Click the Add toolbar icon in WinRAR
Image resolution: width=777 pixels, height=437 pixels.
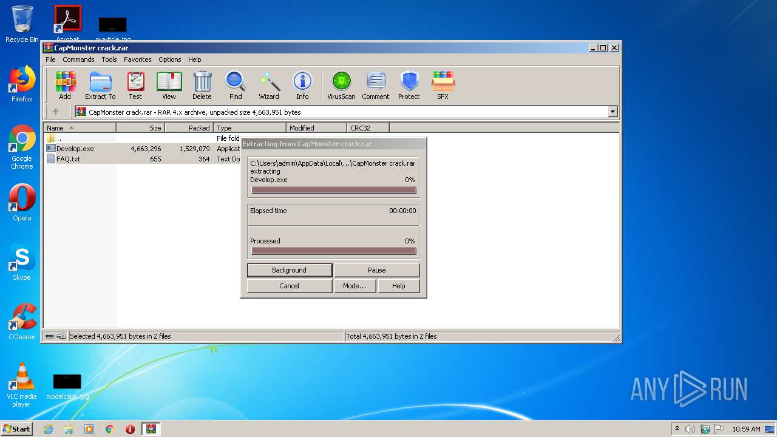click(65, 85)
